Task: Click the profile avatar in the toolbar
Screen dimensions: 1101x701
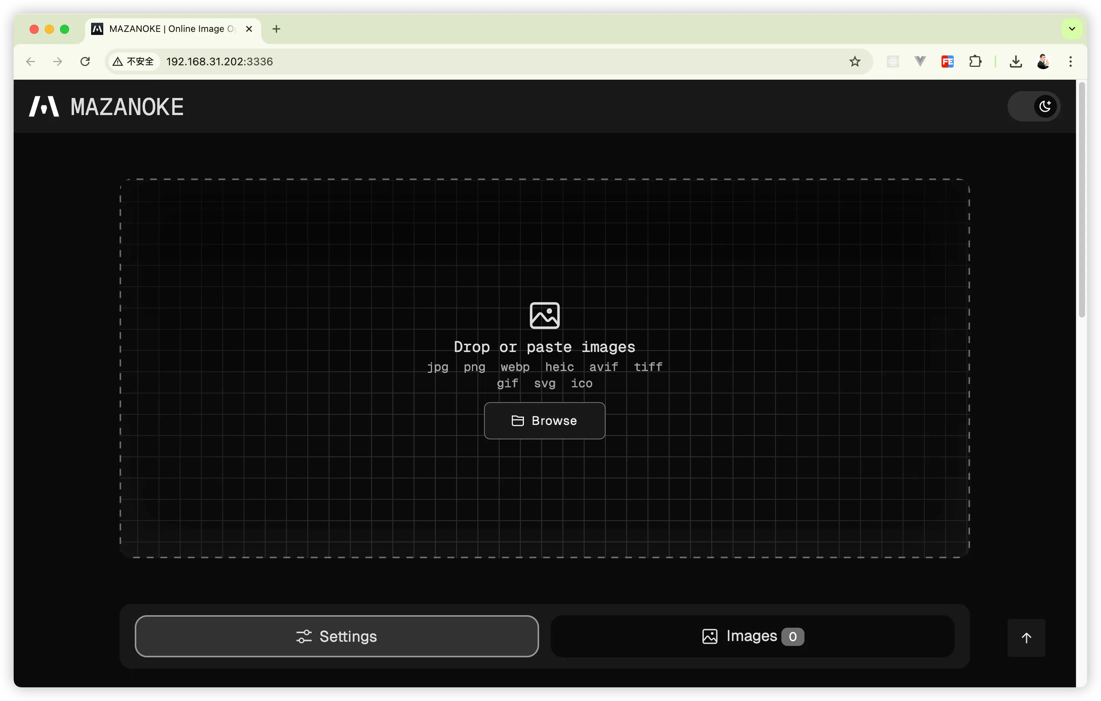Action: tap(1043, 61)
